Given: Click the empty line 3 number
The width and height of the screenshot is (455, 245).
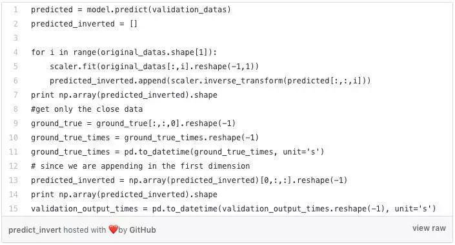Looking at the screenshot, I should coord(15,38).
